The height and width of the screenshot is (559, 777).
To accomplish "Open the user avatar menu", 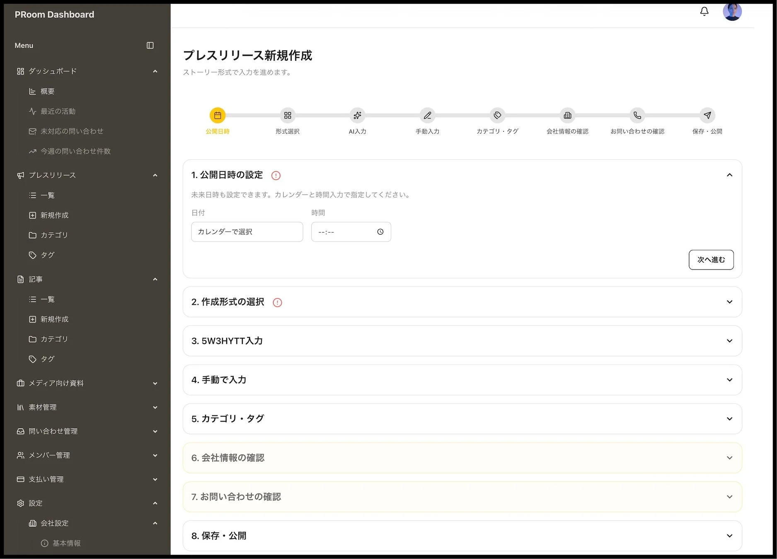I will pos(732,12).
